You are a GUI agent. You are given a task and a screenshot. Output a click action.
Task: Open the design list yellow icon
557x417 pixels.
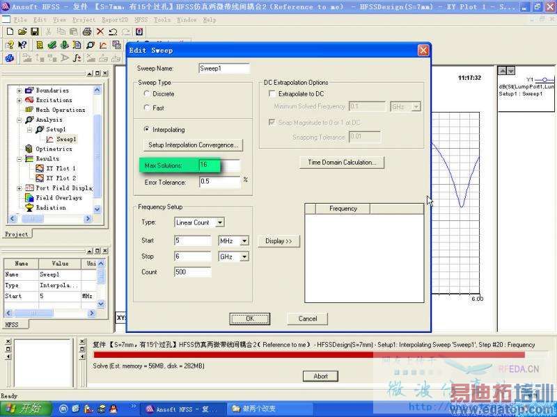tap(40, 45)
